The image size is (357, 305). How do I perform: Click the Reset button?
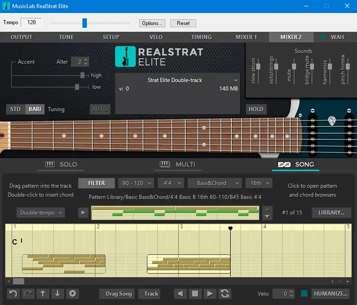pos(183,23)
